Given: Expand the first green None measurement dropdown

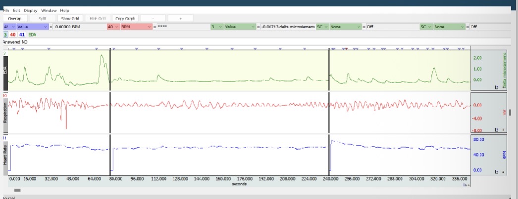Looking at the screenshot, I should click(x=346, y=26).
